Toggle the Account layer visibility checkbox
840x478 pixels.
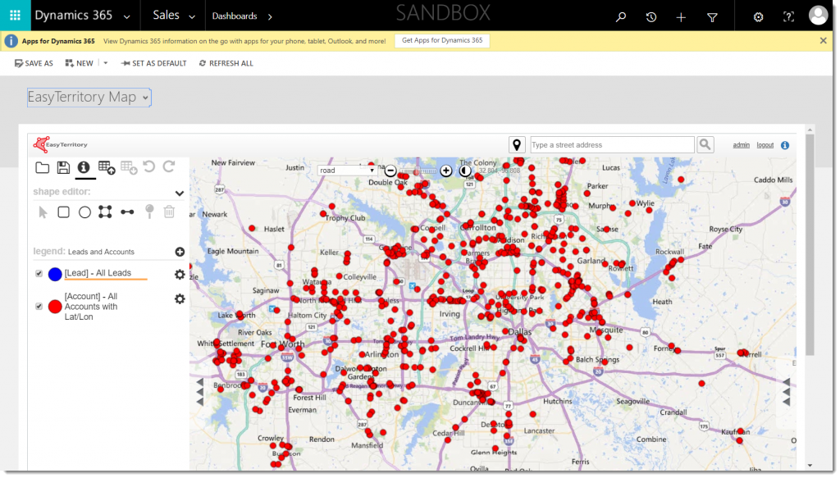(37, 305)
